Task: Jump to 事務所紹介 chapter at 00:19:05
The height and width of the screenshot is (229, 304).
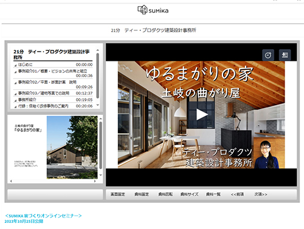Action: [x=54, y=100]
